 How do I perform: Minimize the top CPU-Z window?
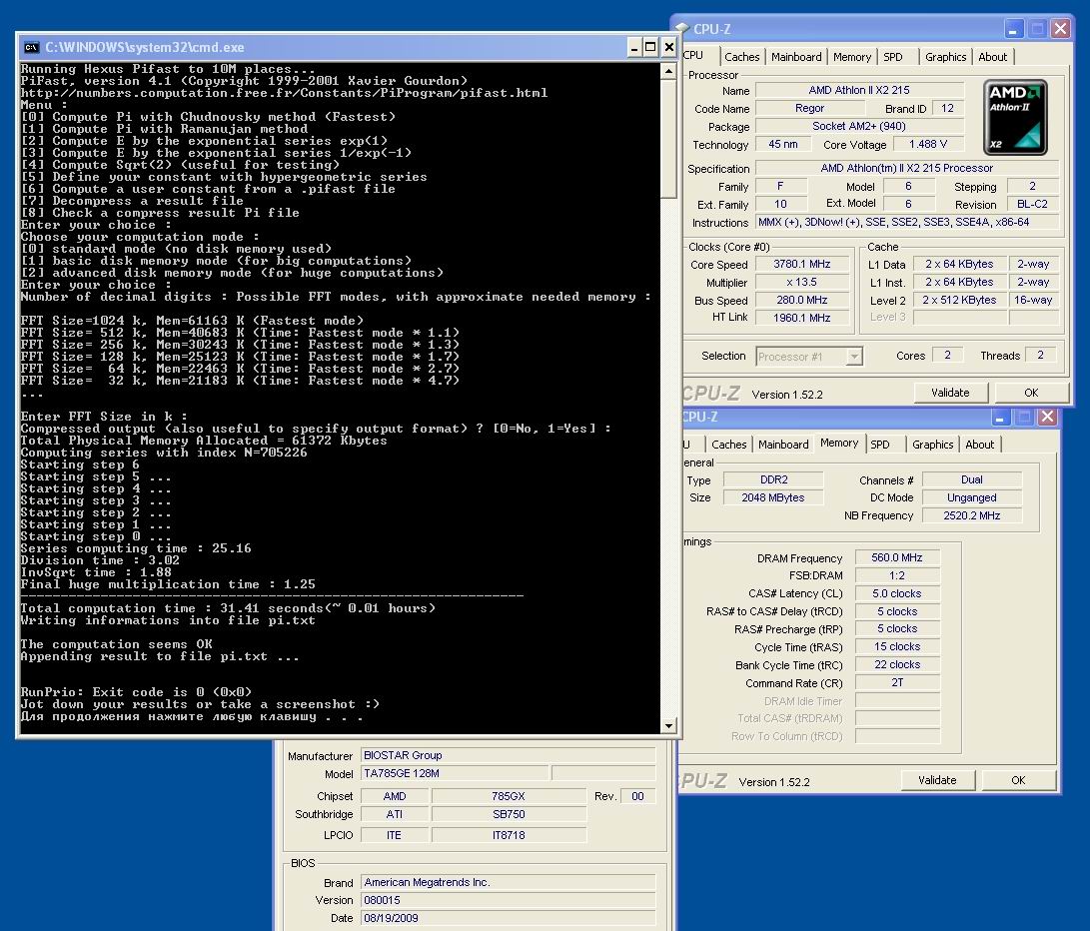click(1013, 29)
